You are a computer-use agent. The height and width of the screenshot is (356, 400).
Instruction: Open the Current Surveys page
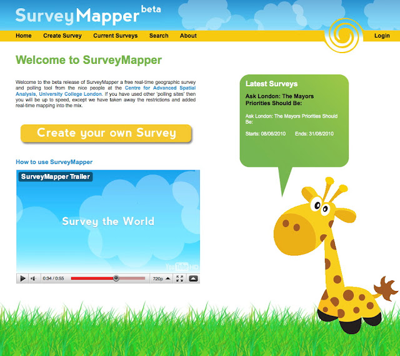pyautogui.click(x=115, y=36)
